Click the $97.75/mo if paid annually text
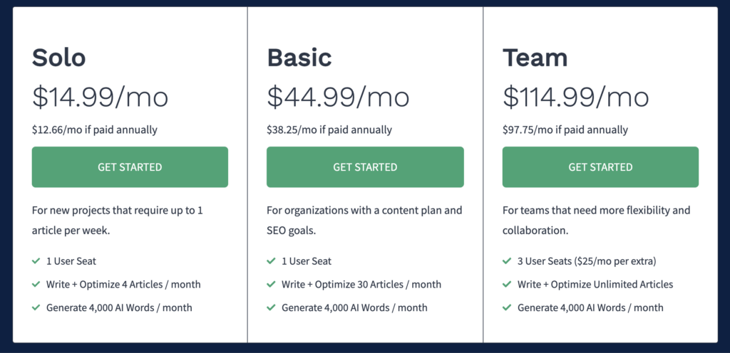Image resolution: width=730 pixels, height=353 pixels. [565, 130]
